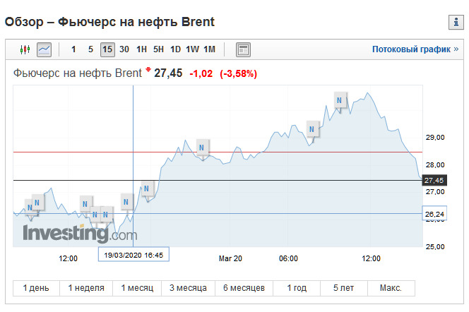Select the 1H interval
The image size is (469, 312).
point(141,49)
